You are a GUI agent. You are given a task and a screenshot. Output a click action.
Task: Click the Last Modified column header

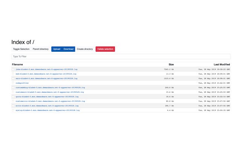[222, 64]
